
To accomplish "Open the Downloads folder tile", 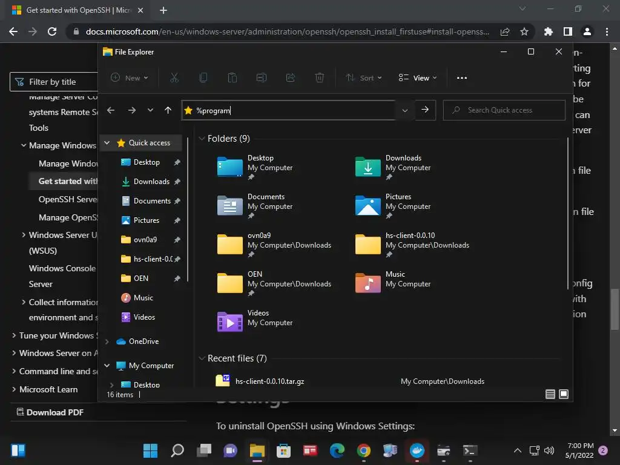I will [392, 167].
